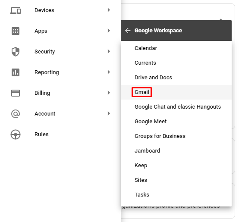Screen dimensions: 242x222
Task: Click the Rules steering wheel icon
Action: coord(16,134)
